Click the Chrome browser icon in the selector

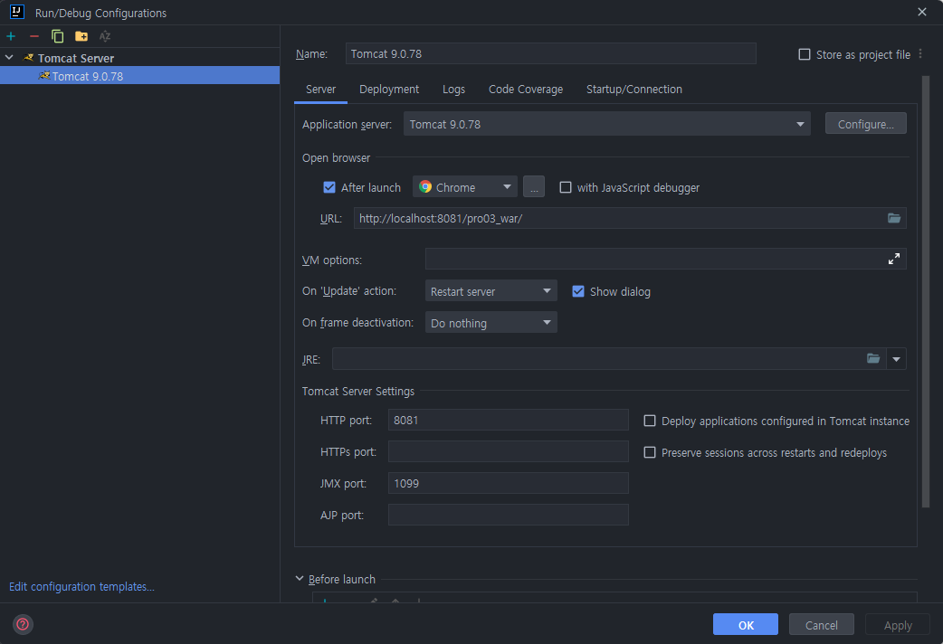click(x=425, y=186)
